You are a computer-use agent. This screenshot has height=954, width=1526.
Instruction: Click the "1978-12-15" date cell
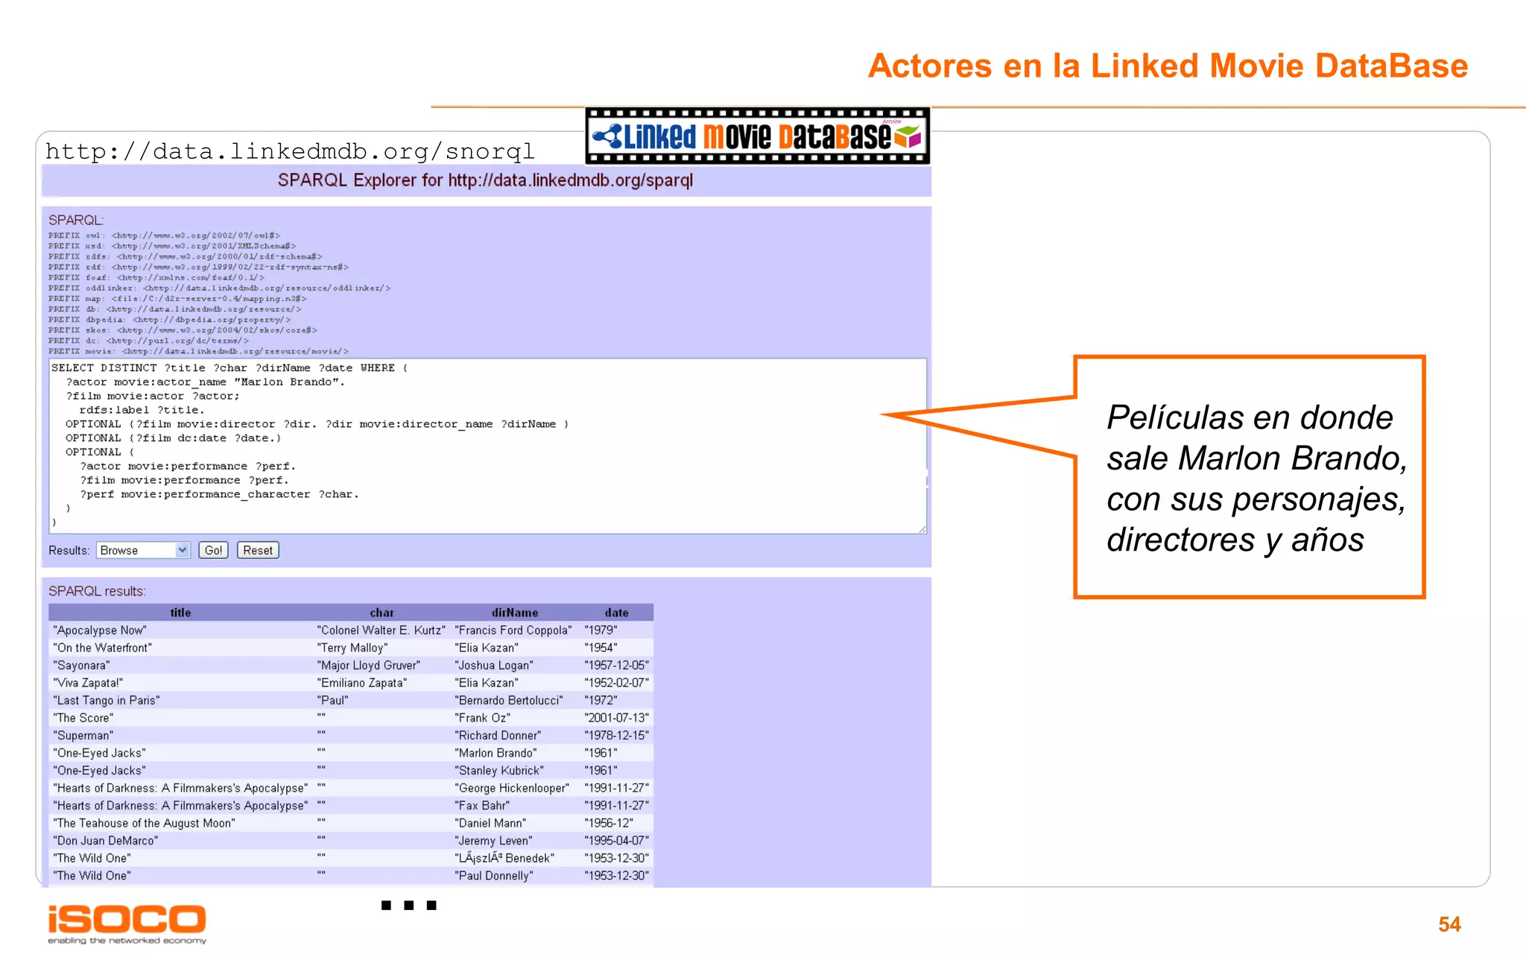(x=616, y=736)
